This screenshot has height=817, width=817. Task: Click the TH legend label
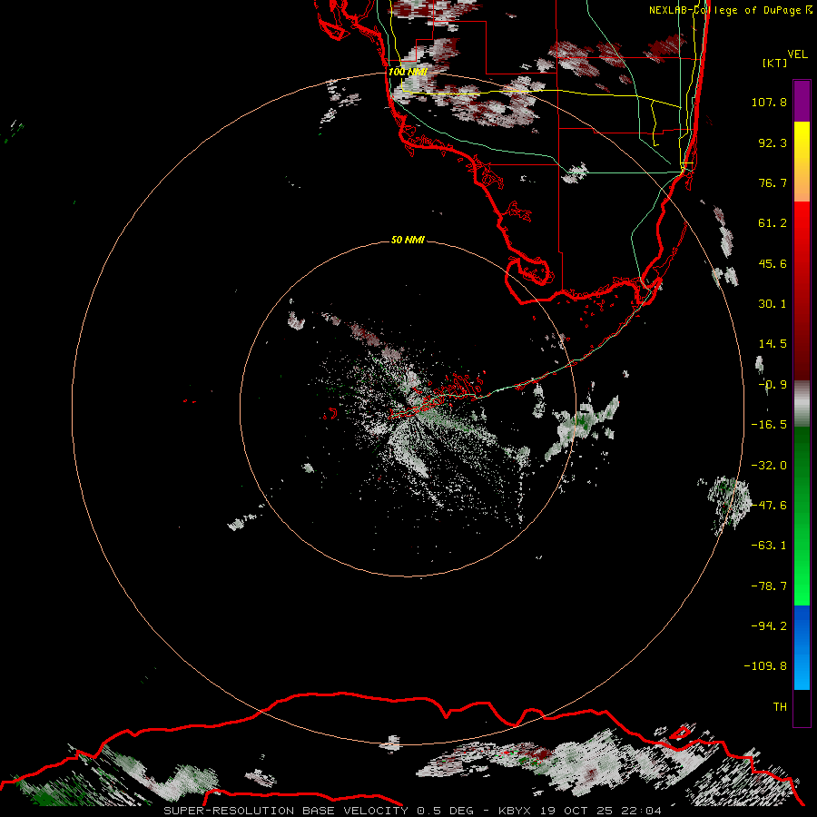(780, 706)
